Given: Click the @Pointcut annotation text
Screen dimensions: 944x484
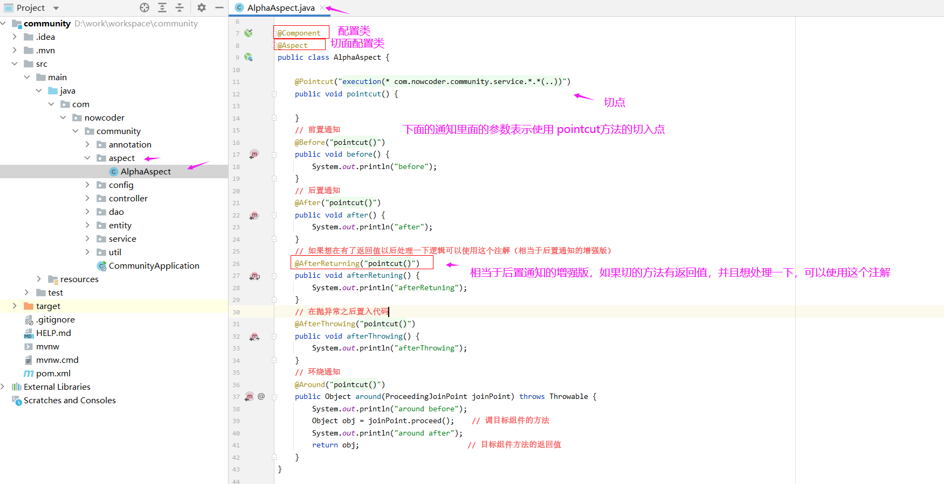Looking at the screenshot, I should tap(314, 81).
